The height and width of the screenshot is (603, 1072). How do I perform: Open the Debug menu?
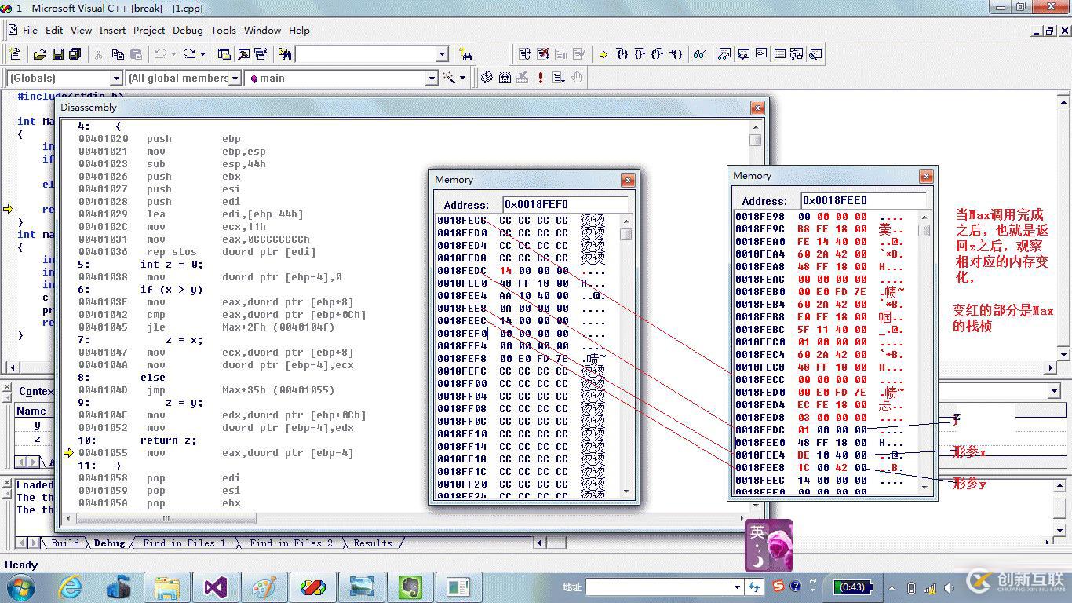point(188,31)
